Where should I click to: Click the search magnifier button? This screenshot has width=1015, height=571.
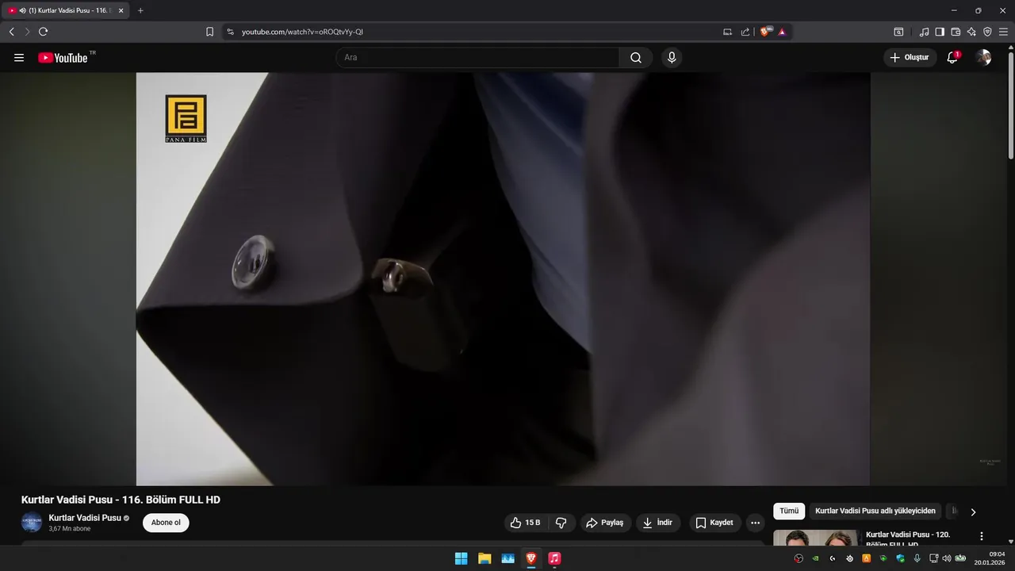point(636,57)
